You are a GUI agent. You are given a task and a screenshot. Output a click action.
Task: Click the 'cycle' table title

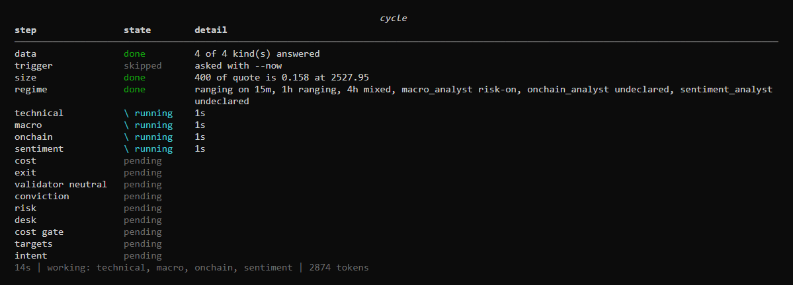click(394, 18)
